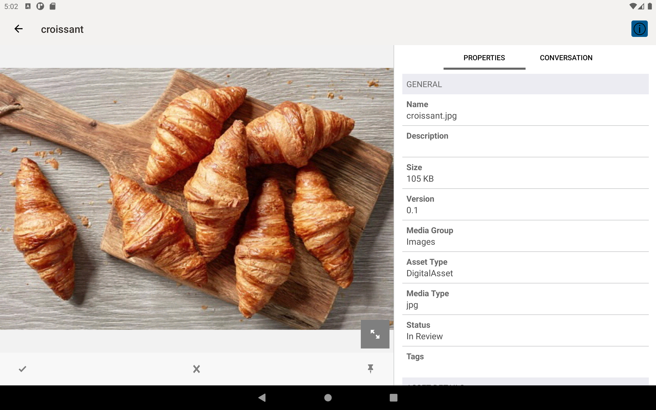Approve the asset with the checkmark icon
This screenshot has height=410, width=656.
click(x=23, y=369)
